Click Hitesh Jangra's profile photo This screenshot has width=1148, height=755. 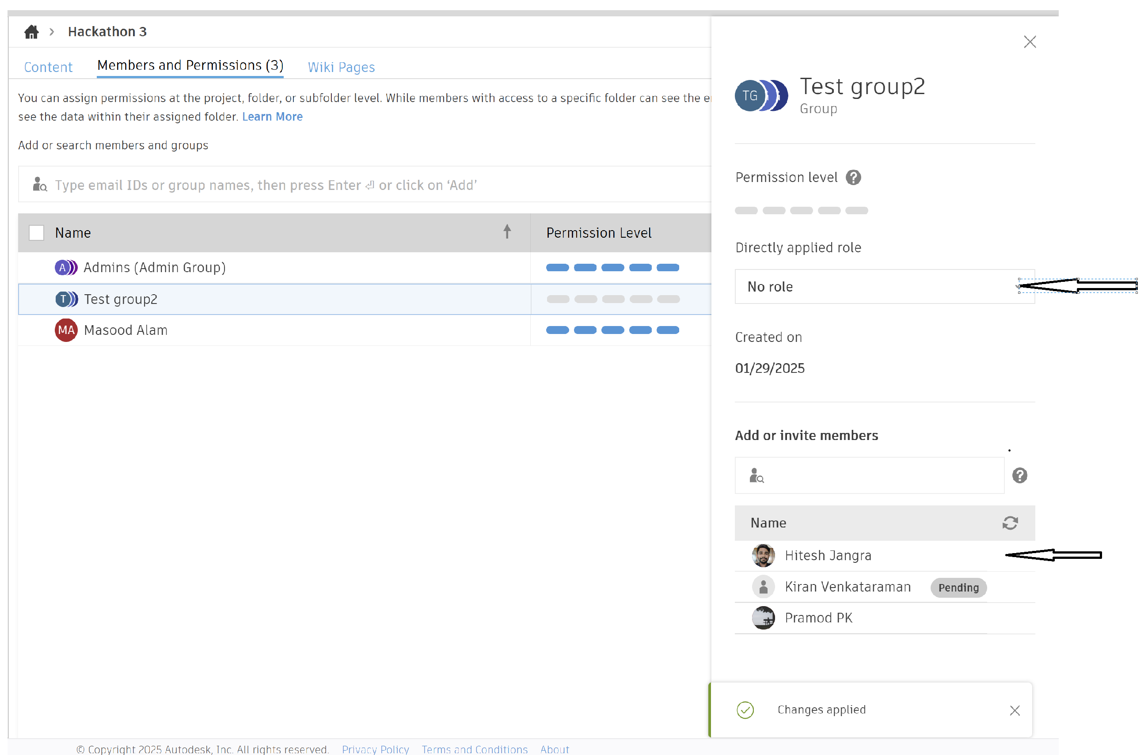pos(763,555)
